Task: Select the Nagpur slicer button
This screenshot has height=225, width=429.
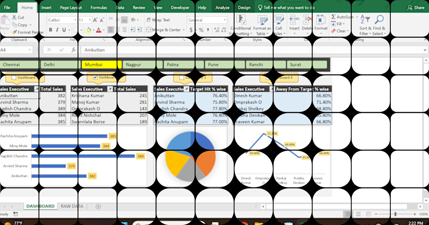Action: click(x=142, y=65)
